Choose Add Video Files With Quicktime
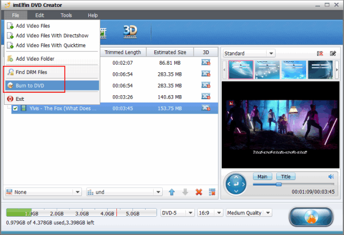Image resolution: width=344 pixels, height=235 pixels. point(52,45)
